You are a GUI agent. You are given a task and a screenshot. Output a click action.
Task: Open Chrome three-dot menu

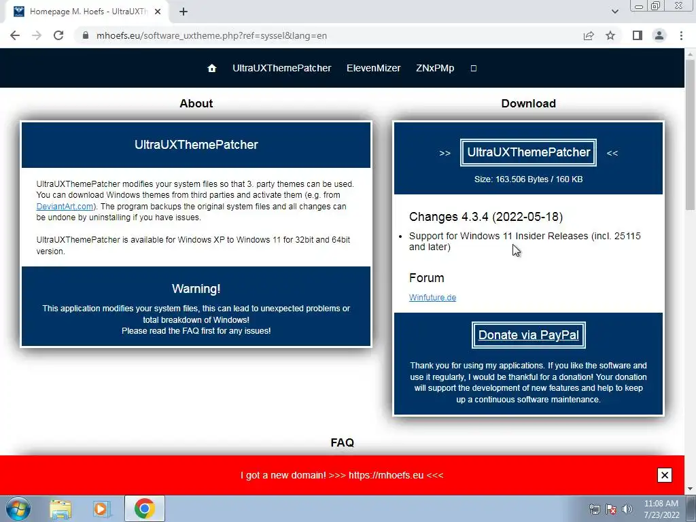681,35
